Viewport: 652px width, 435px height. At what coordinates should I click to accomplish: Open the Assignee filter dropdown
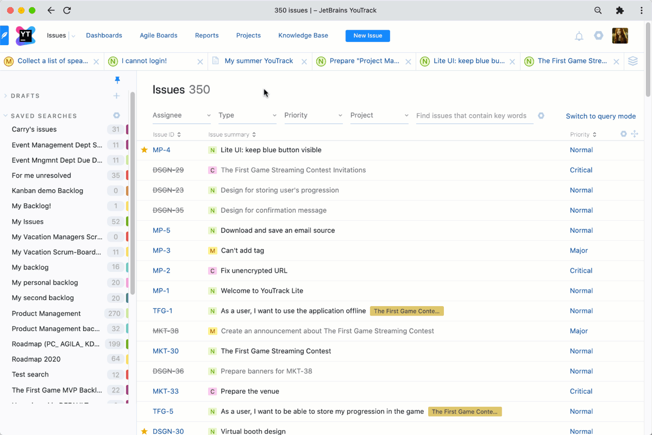(x=181, y=115)
